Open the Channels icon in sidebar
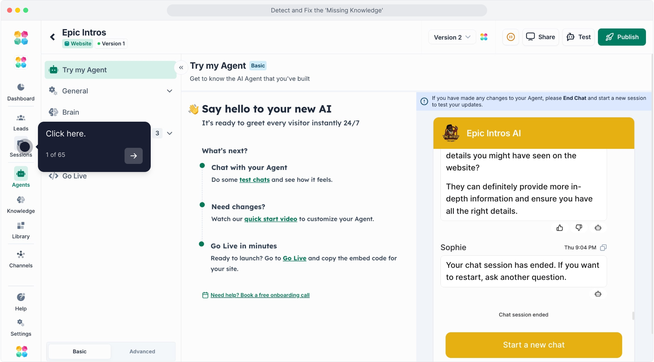654x362 pixels. tap(21, 254)
